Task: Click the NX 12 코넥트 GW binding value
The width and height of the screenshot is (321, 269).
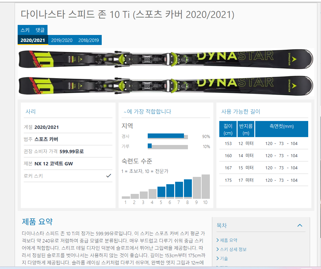Action: [54, 164]
